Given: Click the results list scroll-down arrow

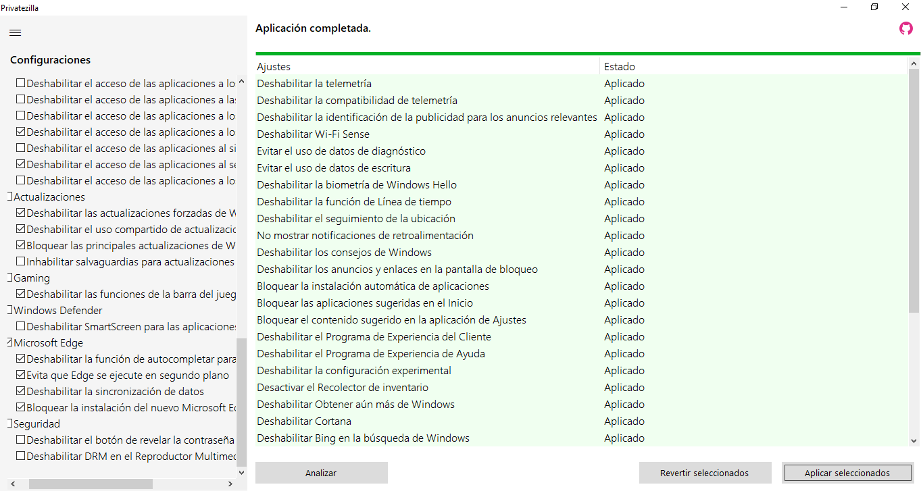Looking at the screenshot, I should point(914,441).
